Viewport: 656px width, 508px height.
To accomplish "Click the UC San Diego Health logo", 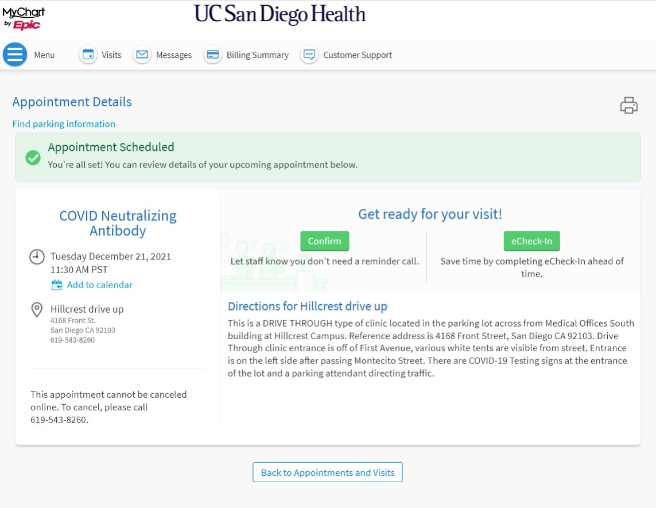I will 280,14.
